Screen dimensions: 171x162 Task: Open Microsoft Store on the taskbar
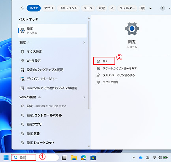(x=93, y=158)
